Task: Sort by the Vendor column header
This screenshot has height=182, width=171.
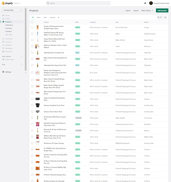Action: click(x=146, y=22)
